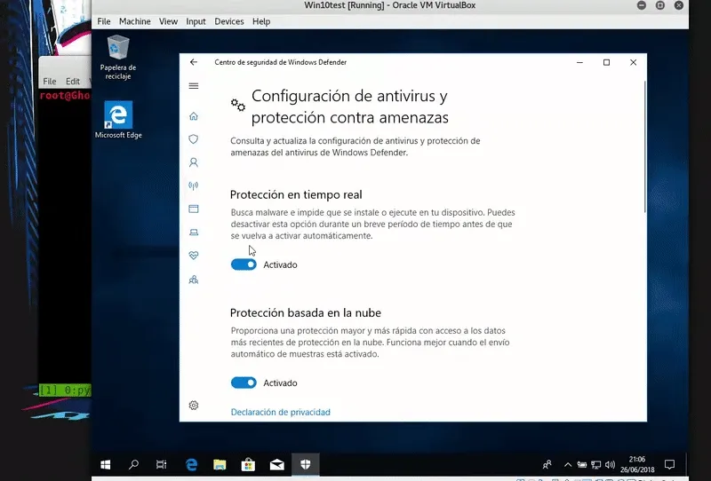Open device security laptop icon
The image size is (711, 481).
[x=194, y=233]
